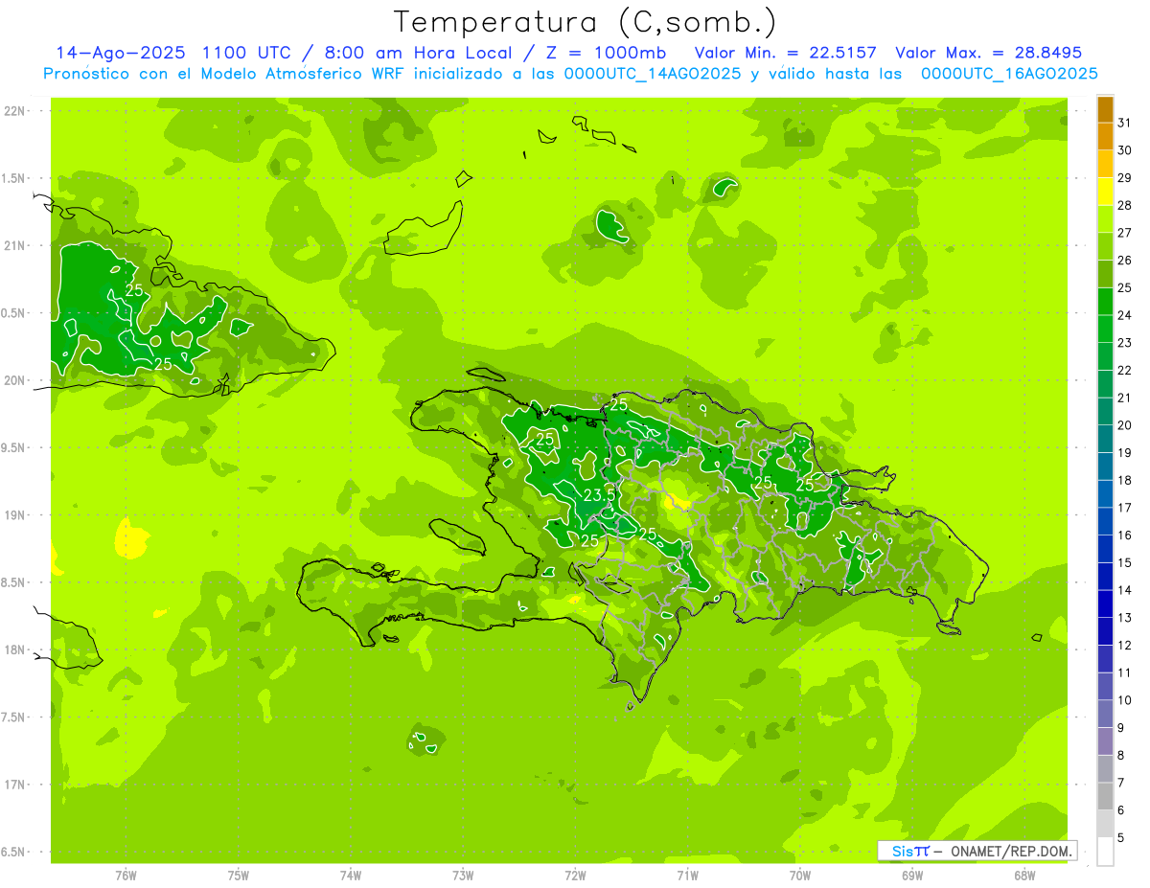Click legend value 28 on the color scale
Viewport: 1150px width, 888px height.
tap(1124, 206)
